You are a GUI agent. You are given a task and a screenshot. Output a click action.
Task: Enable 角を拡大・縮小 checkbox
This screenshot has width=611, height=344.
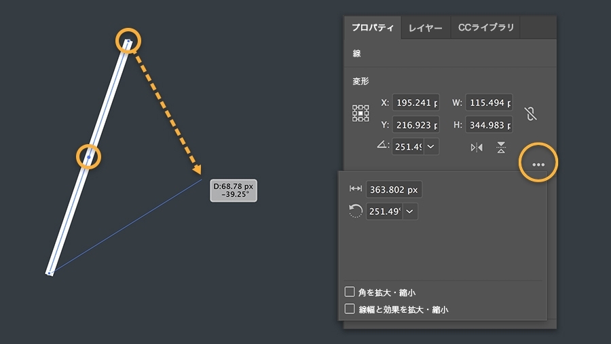click(x=350, y=292)
